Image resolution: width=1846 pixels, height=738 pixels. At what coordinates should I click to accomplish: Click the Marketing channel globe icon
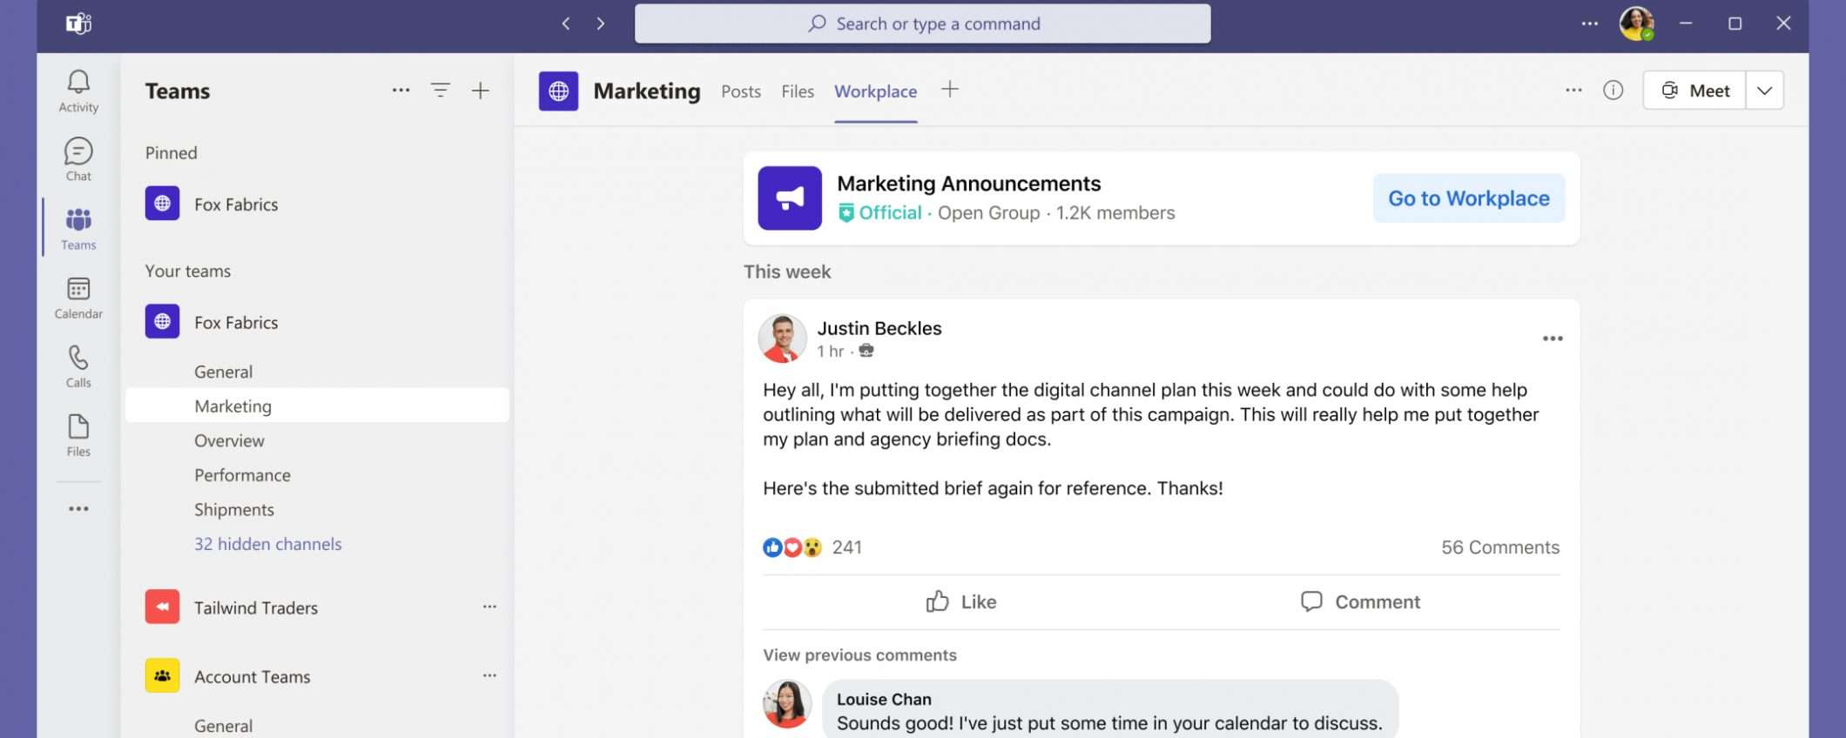pyautogui.click(x=558, y=91)
